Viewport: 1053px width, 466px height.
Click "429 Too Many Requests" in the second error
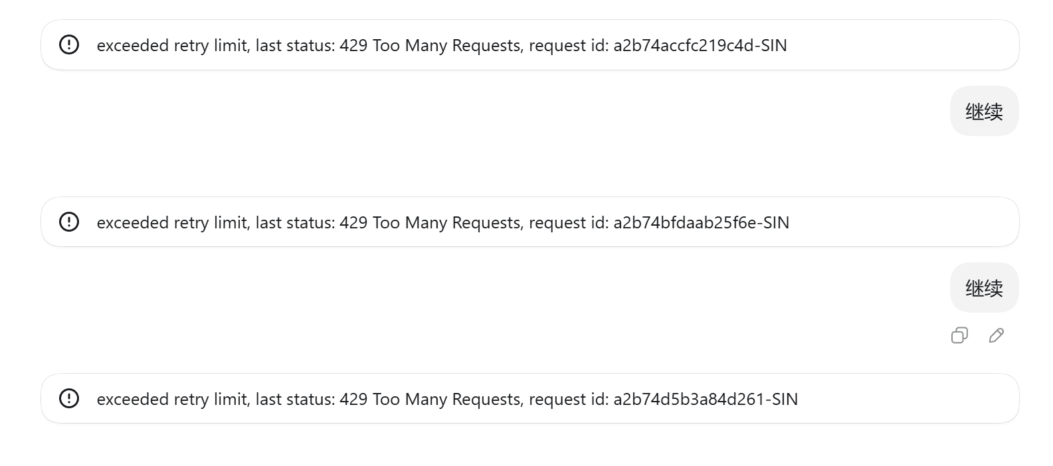tap(431, 222)
